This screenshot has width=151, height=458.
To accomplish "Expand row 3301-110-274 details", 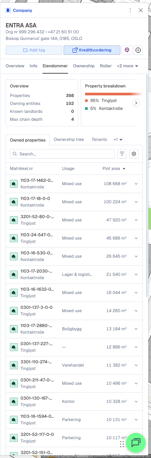I will tap(136, 365).
